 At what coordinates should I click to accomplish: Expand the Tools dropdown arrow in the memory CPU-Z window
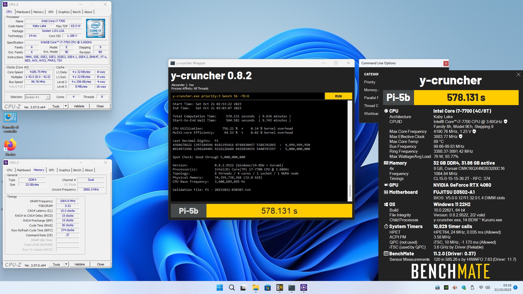coord(66,264)
